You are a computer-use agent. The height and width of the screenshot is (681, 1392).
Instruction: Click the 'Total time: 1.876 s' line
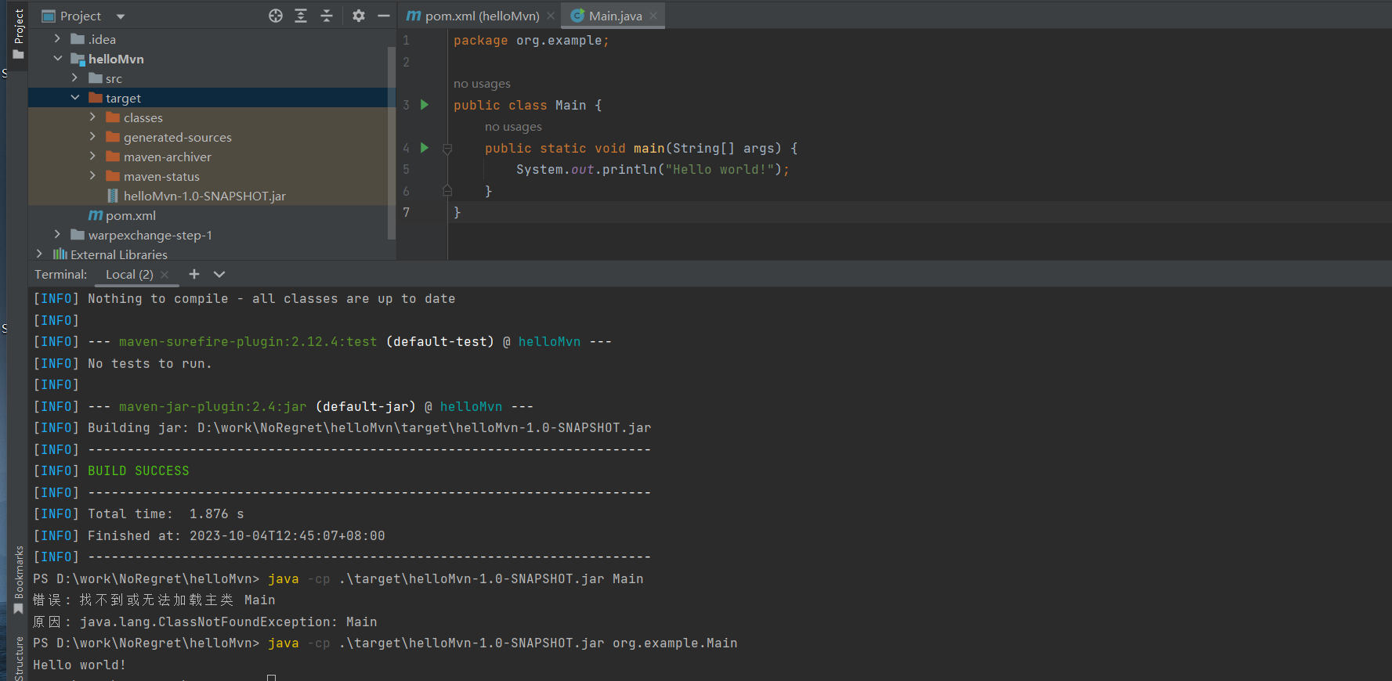[139, 514]
